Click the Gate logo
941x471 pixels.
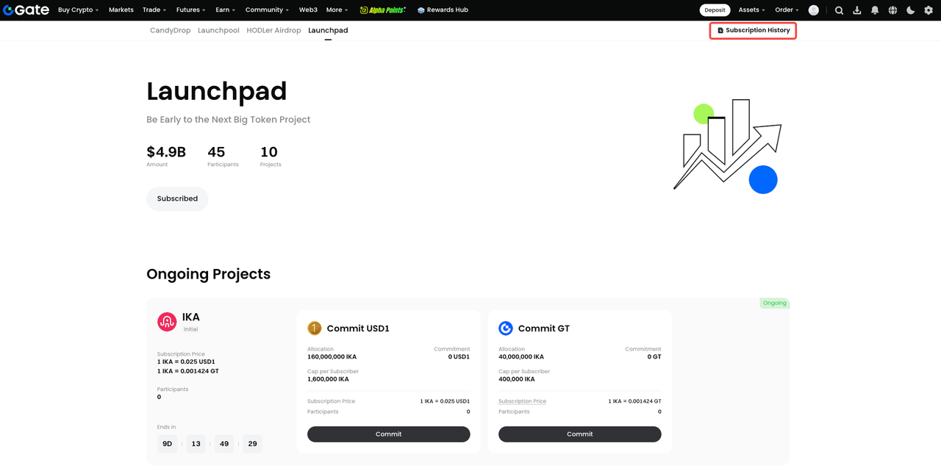[x=26, y=10]
